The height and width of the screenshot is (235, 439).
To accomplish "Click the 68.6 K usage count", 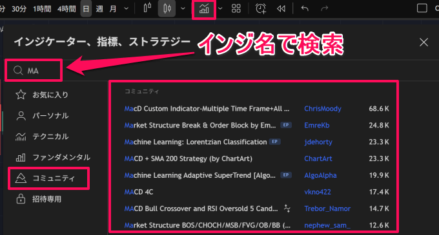I will point(379,109).
